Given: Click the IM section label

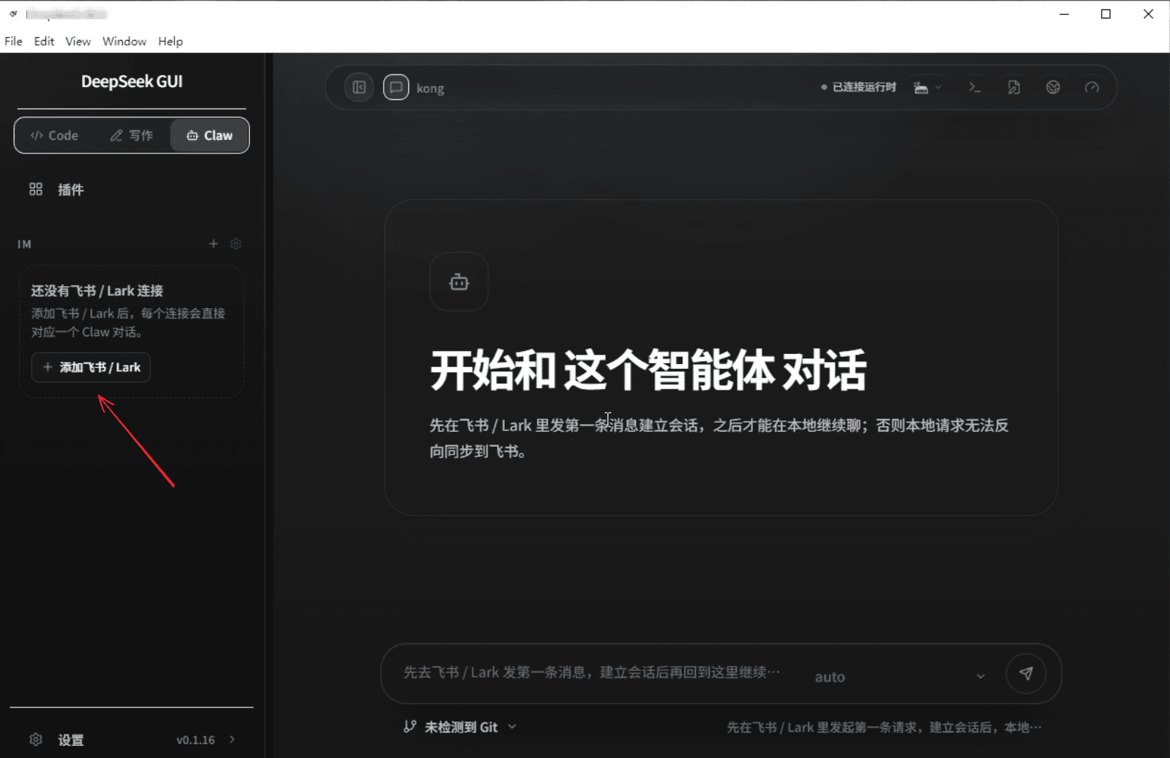Looking at the screenshot, I should pos(24,244).
